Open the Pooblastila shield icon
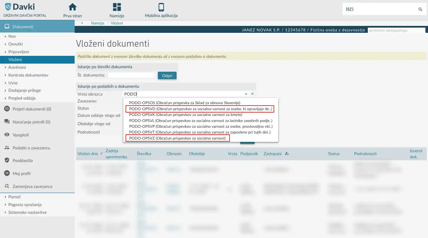 6,160
